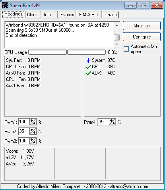165x190 pixels.
Task: Focus the Pwm3 value field
Action: 24,141
